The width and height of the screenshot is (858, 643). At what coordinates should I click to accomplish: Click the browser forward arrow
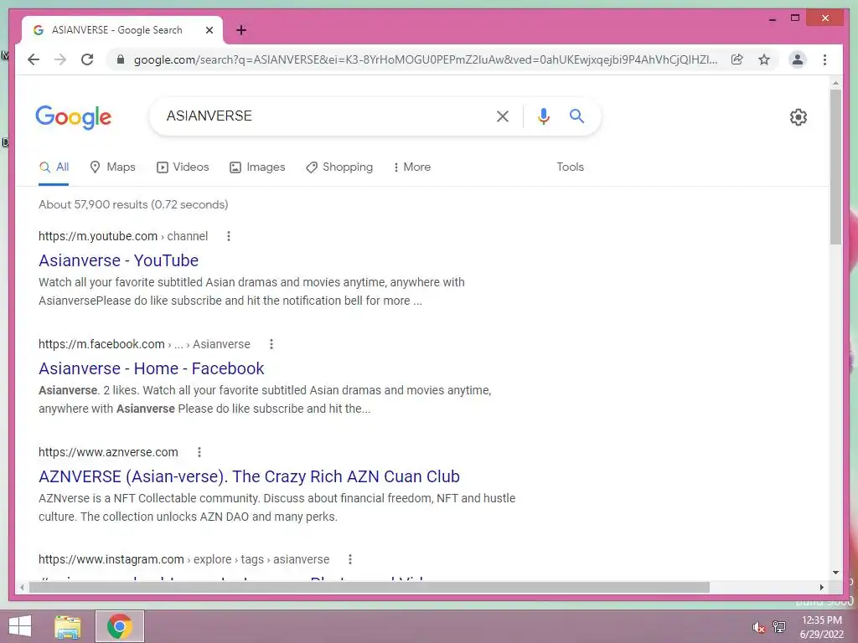60,59
